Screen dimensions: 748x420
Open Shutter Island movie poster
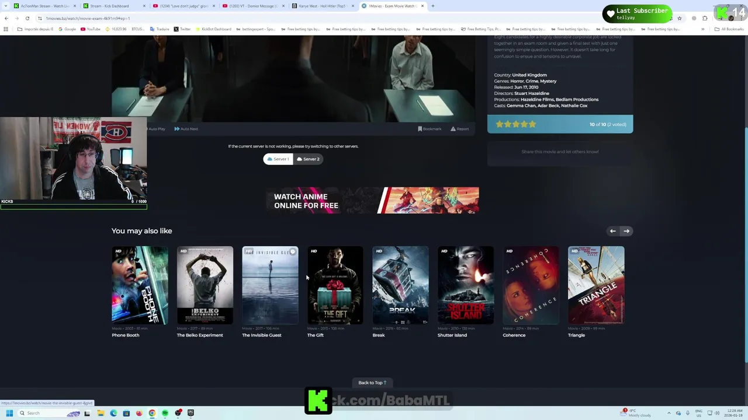click(x=466, y=285)
